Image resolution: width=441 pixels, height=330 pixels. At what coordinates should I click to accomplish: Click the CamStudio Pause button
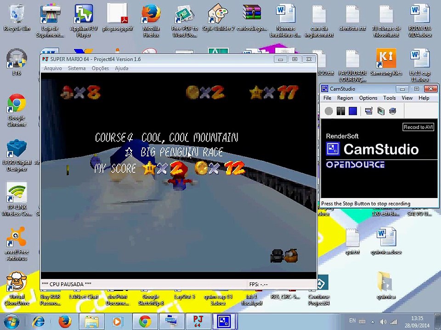point(340,111)
